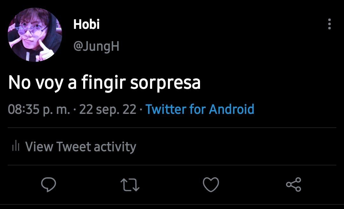Click the word 'Android' in source link
The width and height of the screenshot is (344, 209).
232,109
